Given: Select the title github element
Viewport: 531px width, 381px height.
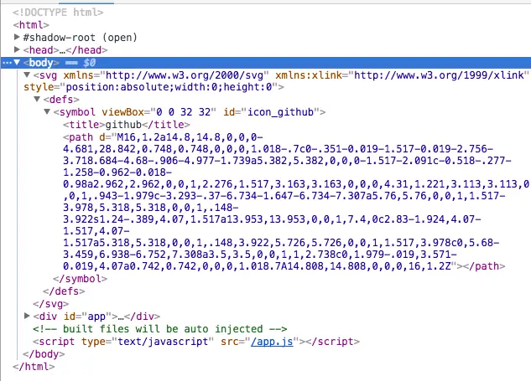Looking at the screenshot, I should coord(127,125).
